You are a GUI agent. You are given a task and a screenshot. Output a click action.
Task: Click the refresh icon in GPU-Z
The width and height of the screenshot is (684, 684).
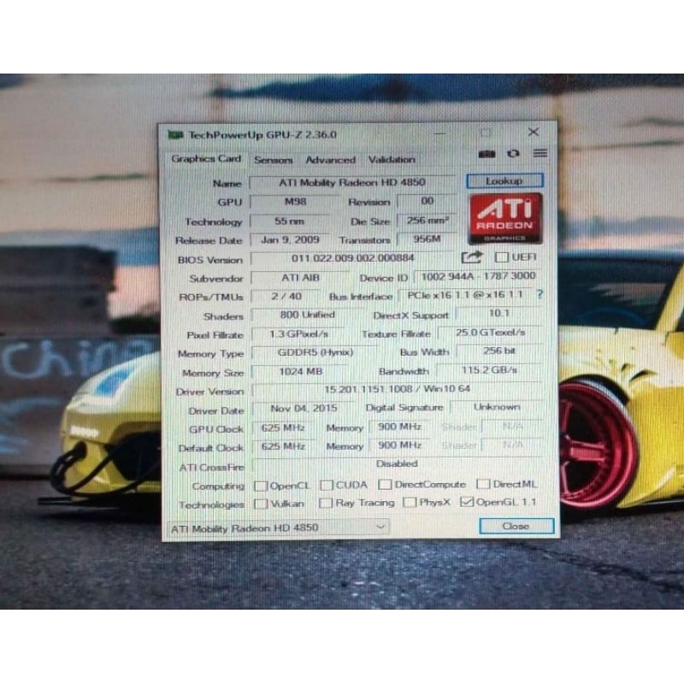point(514,154)
